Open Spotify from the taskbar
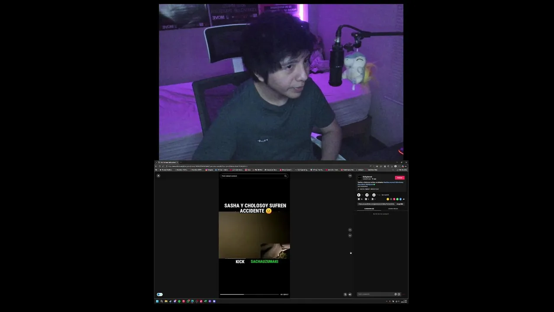 click(x=179, y=301)
